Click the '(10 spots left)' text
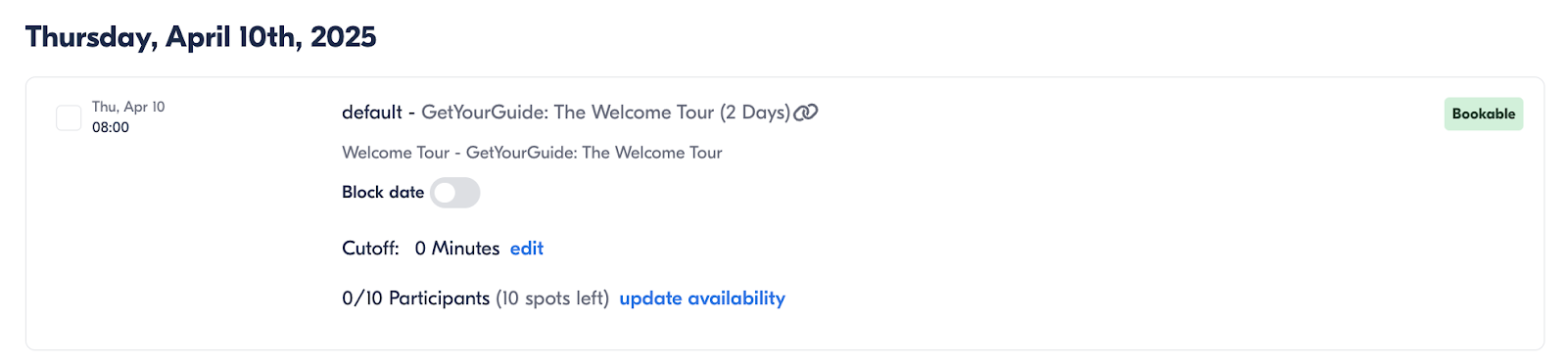 pyautogui.click(x=552, y=298)
